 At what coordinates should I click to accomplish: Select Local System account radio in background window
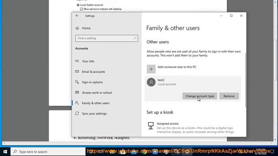click(x=78, y=5)
